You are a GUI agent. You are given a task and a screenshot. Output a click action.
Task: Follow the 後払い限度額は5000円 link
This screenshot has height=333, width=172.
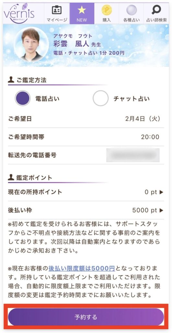pyautogui.click(x=82, y=268)
